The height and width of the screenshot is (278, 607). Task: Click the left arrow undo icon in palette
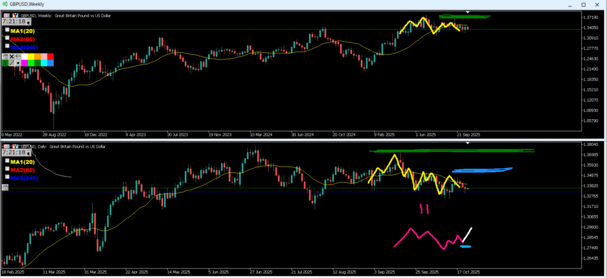(18, 56)
